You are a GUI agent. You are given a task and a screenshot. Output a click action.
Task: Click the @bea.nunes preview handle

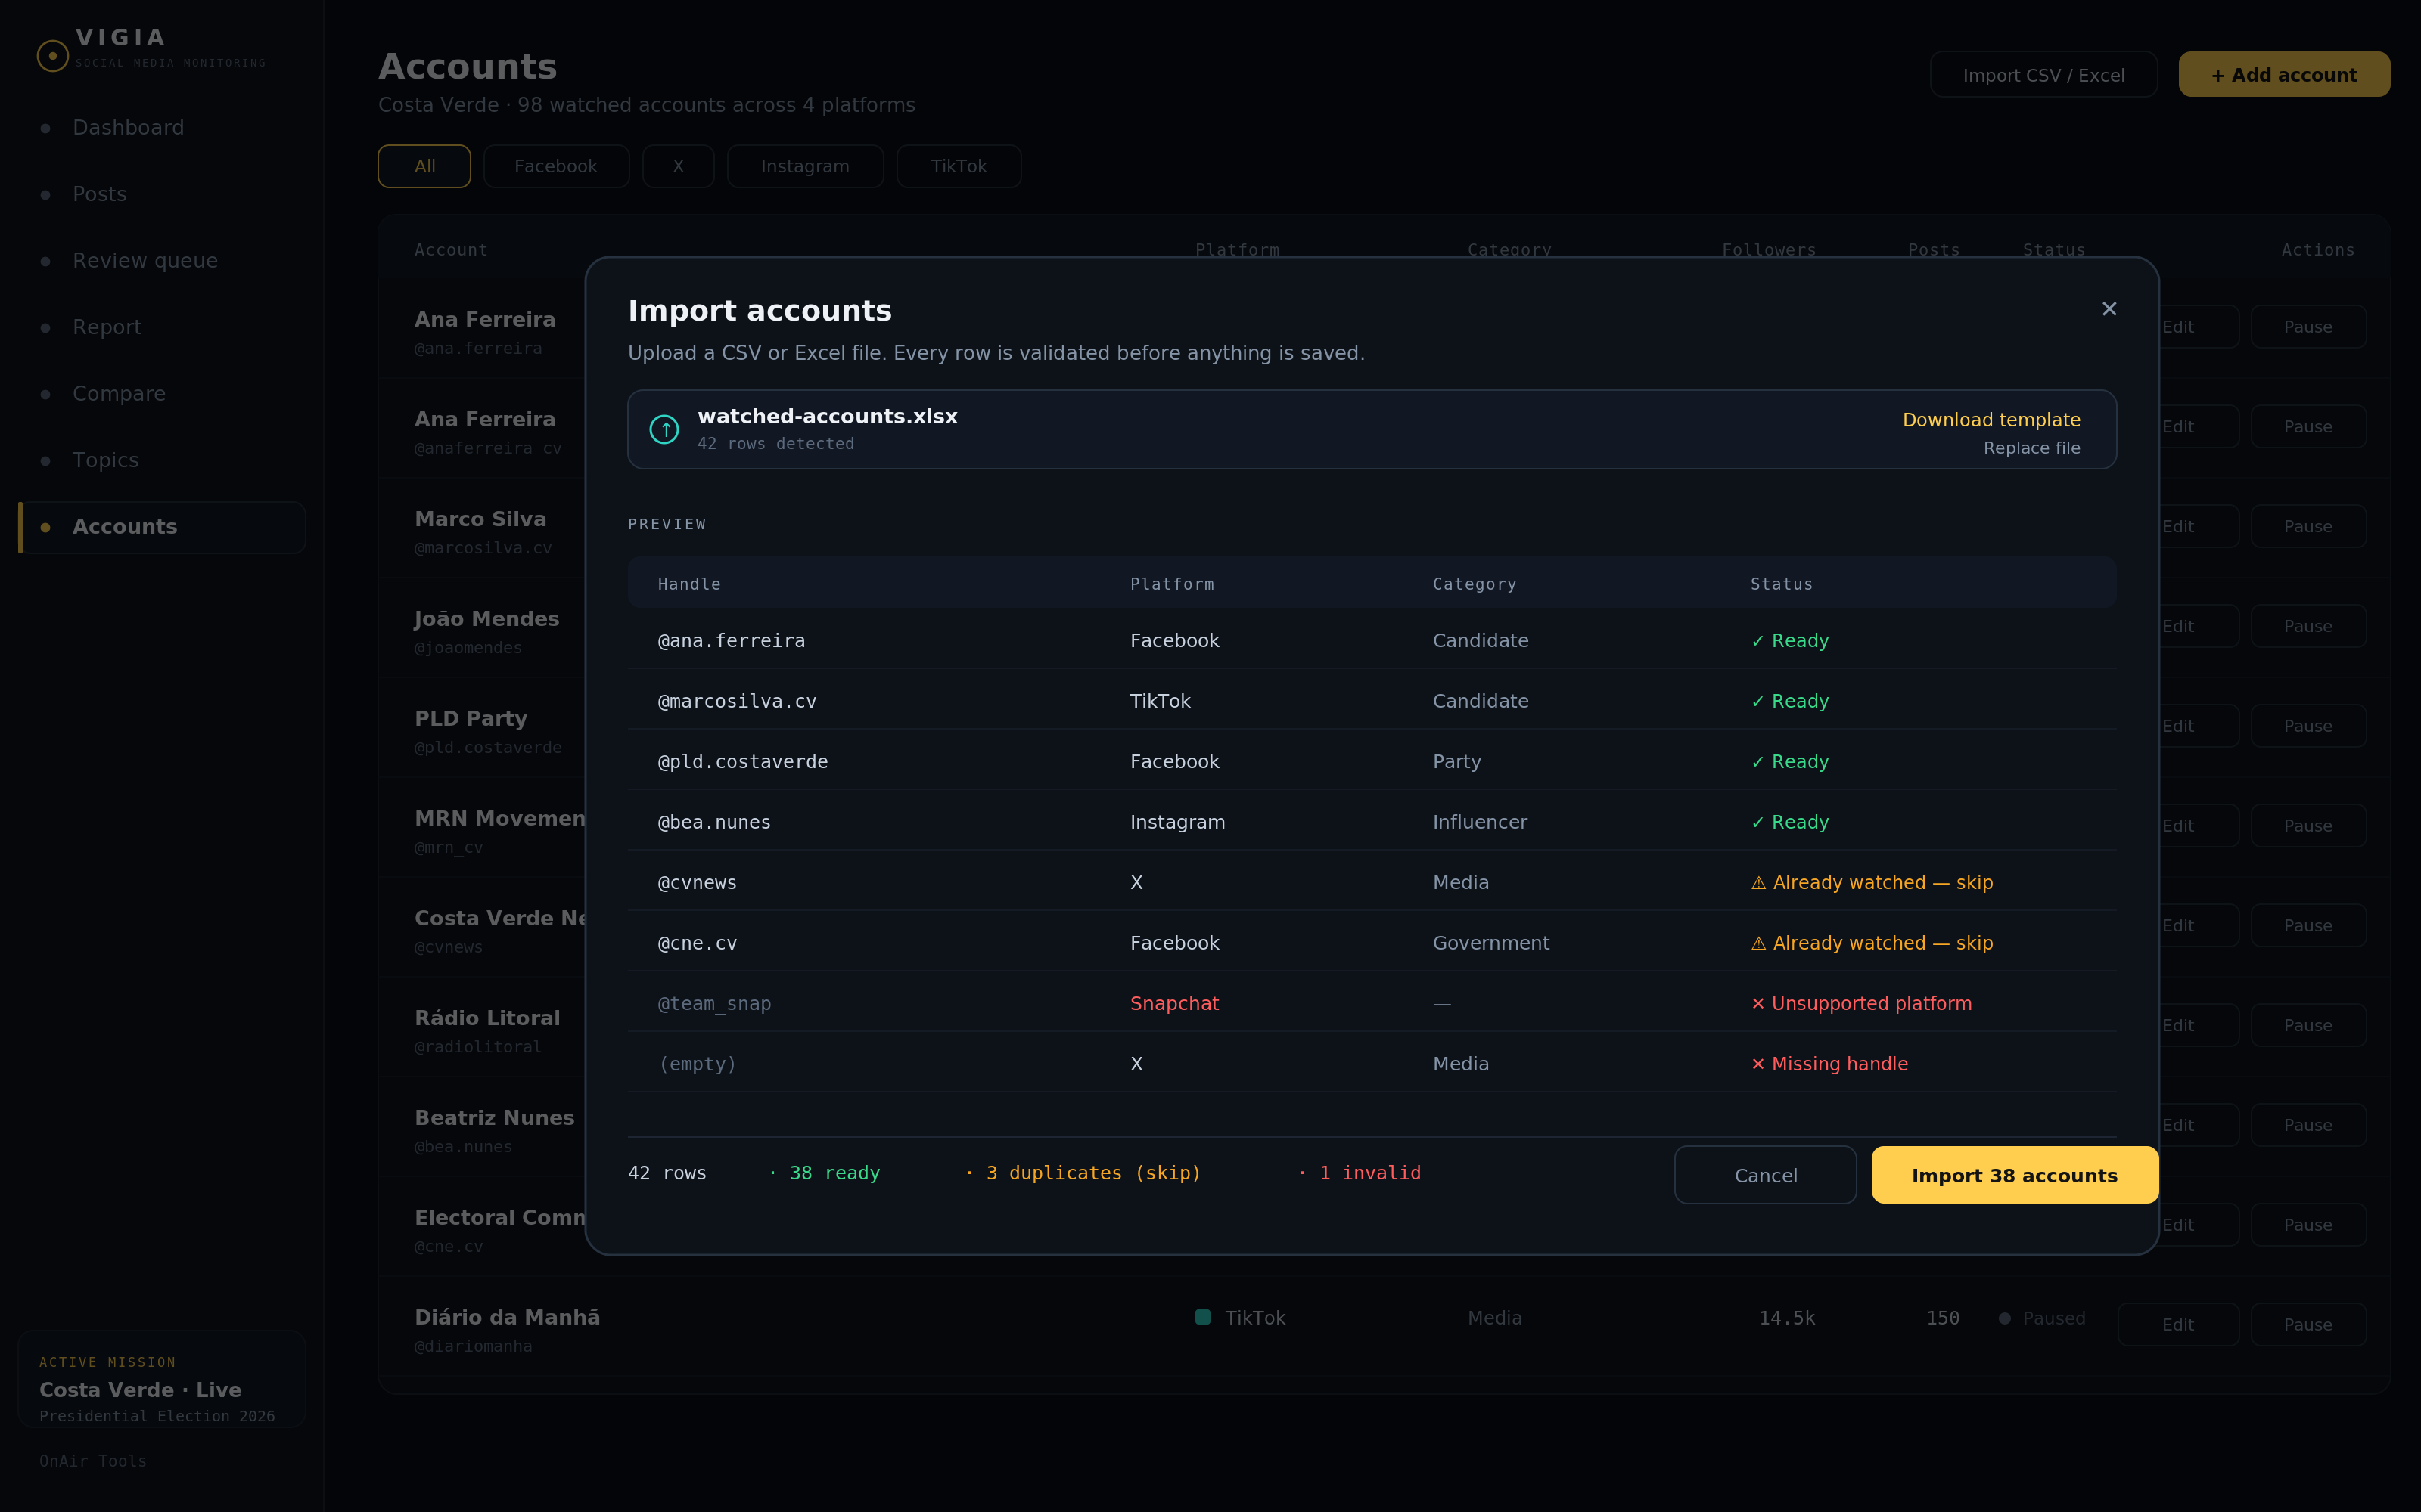(714, 822)
